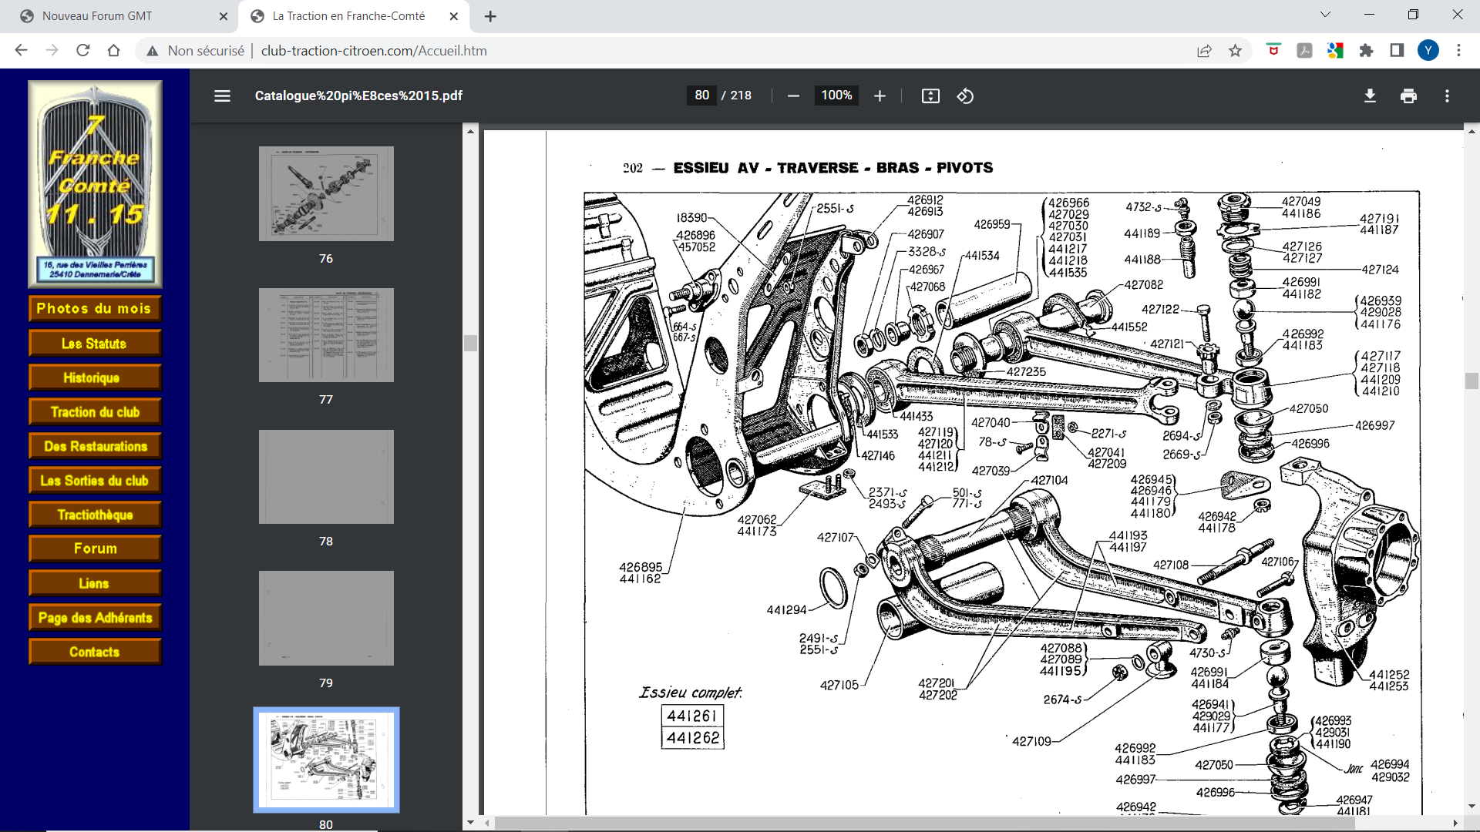Click the thumbnail panel scrollbar handle

point(470,343)
